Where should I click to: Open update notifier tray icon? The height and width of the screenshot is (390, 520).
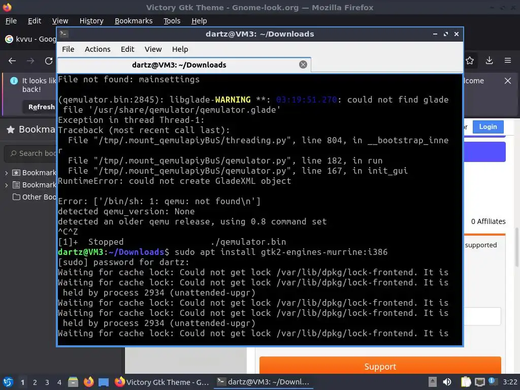[493, 381]
